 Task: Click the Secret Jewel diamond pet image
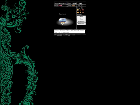coord(62,22)
